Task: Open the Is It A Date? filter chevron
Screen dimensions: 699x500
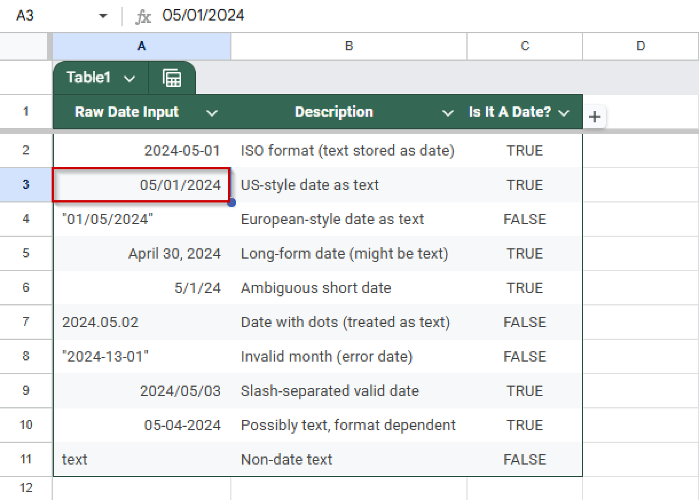Action: coord(564,112)
